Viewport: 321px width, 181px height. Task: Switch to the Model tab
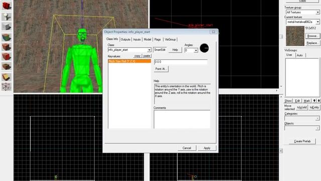click(147, 39)
